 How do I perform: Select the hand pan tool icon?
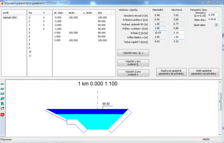(3, 109)
